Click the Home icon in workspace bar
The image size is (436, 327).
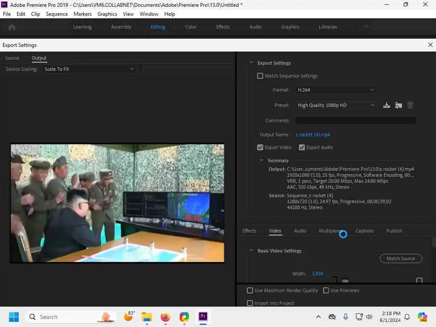pyautogui.click(x=11, y=27)
